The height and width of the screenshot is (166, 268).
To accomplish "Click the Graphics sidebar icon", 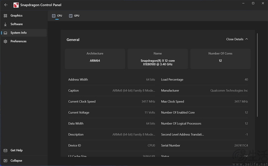I will pos(5,16).
